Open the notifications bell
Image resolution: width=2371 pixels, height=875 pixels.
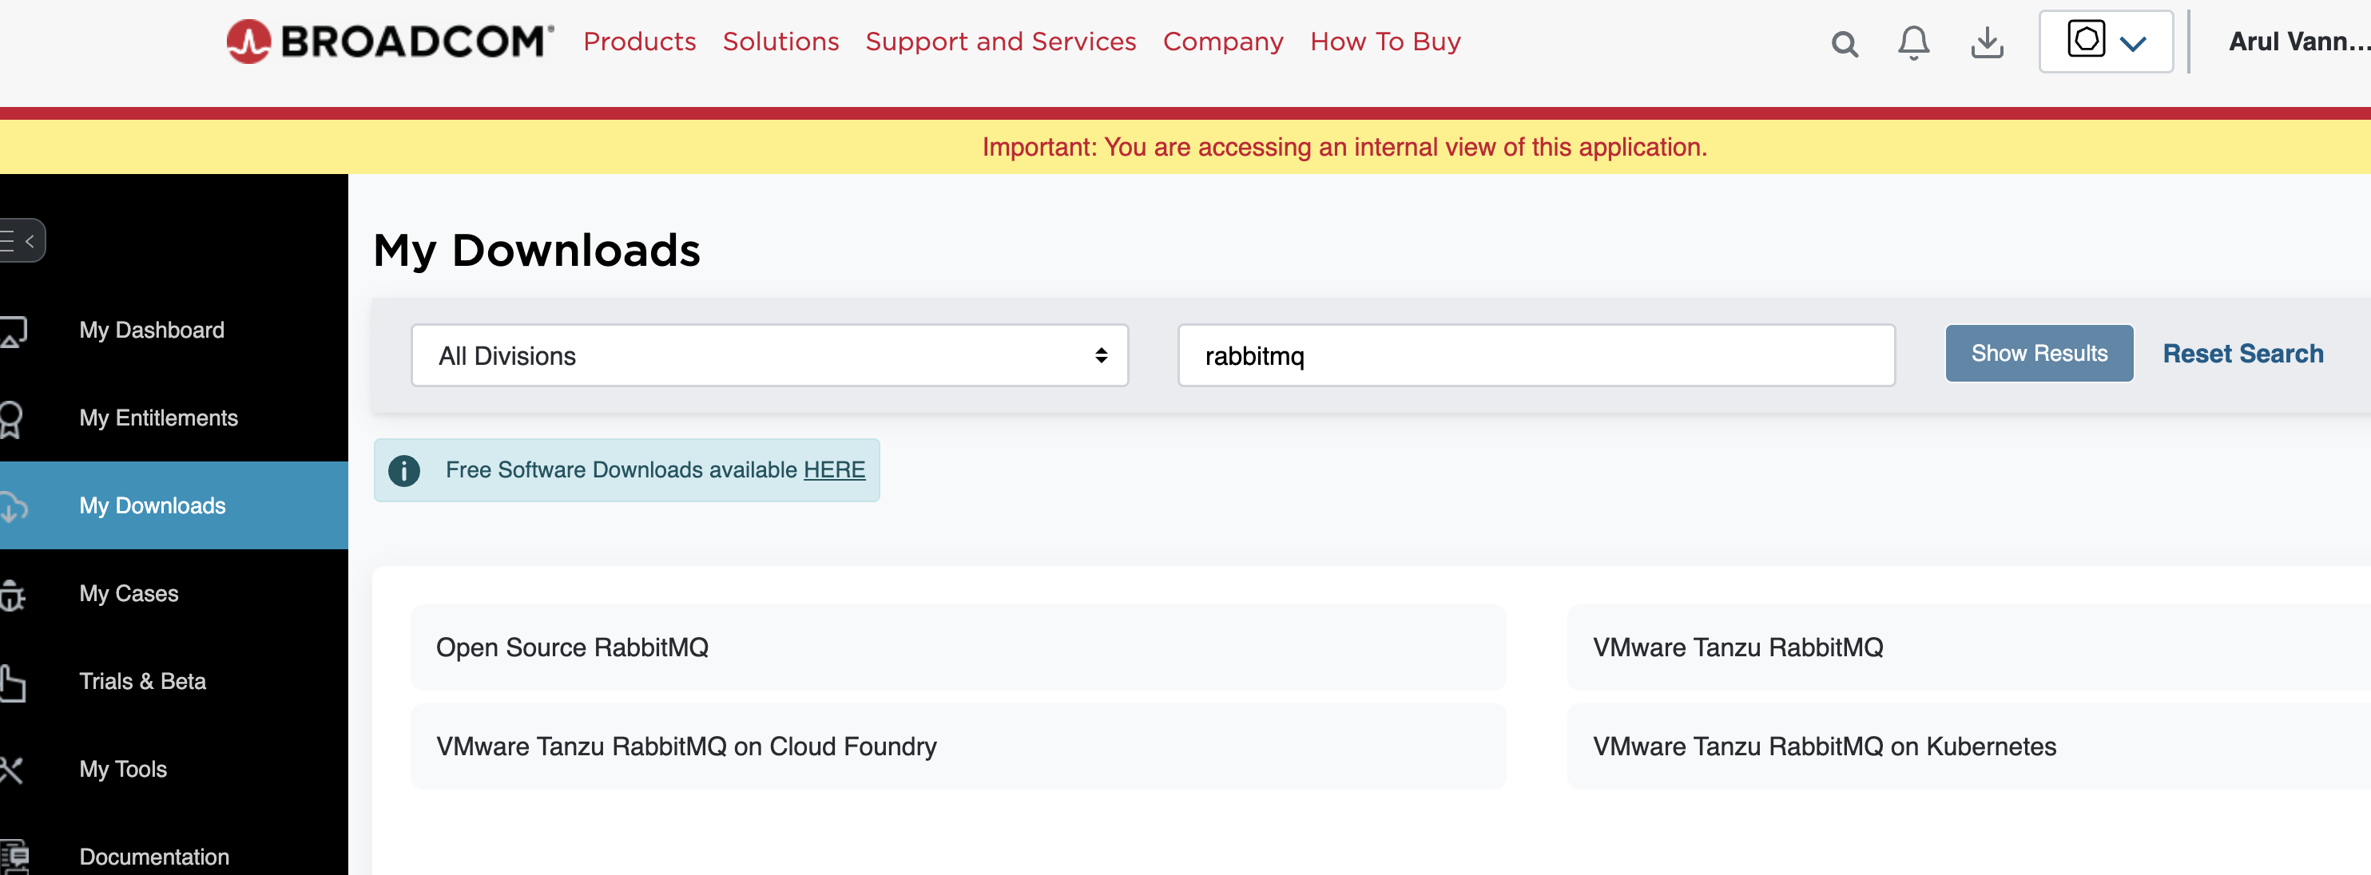coord(1913,42)
